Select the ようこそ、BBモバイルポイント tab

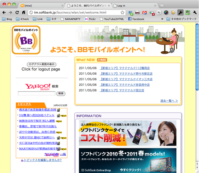pos(88,6)
